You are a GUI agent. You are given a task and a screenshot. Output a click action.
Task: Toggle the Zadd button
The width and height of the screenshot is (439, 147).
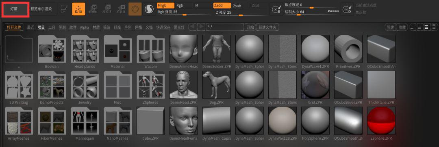[x=222, y=5]
